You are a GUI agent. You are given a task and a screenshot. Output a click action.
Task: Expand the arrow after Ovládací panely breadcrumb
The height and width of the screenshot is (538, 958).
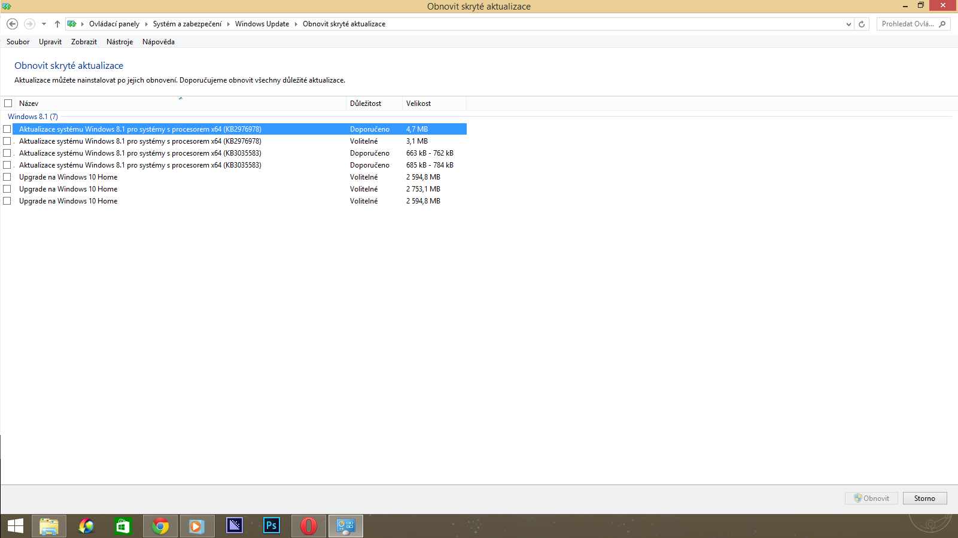point(146,24)
